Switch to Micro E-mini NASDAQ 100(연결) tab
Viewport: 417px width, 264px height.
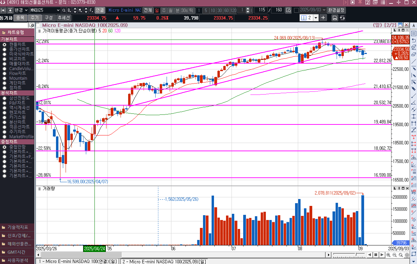77,262
